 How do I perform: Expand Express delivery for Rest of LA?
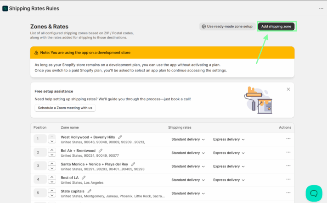point(229,180)
